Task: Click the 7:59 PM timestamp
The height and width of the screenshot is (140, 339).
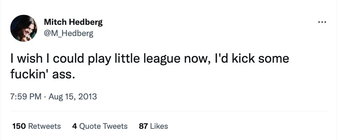Action: (x=26, y=96)
